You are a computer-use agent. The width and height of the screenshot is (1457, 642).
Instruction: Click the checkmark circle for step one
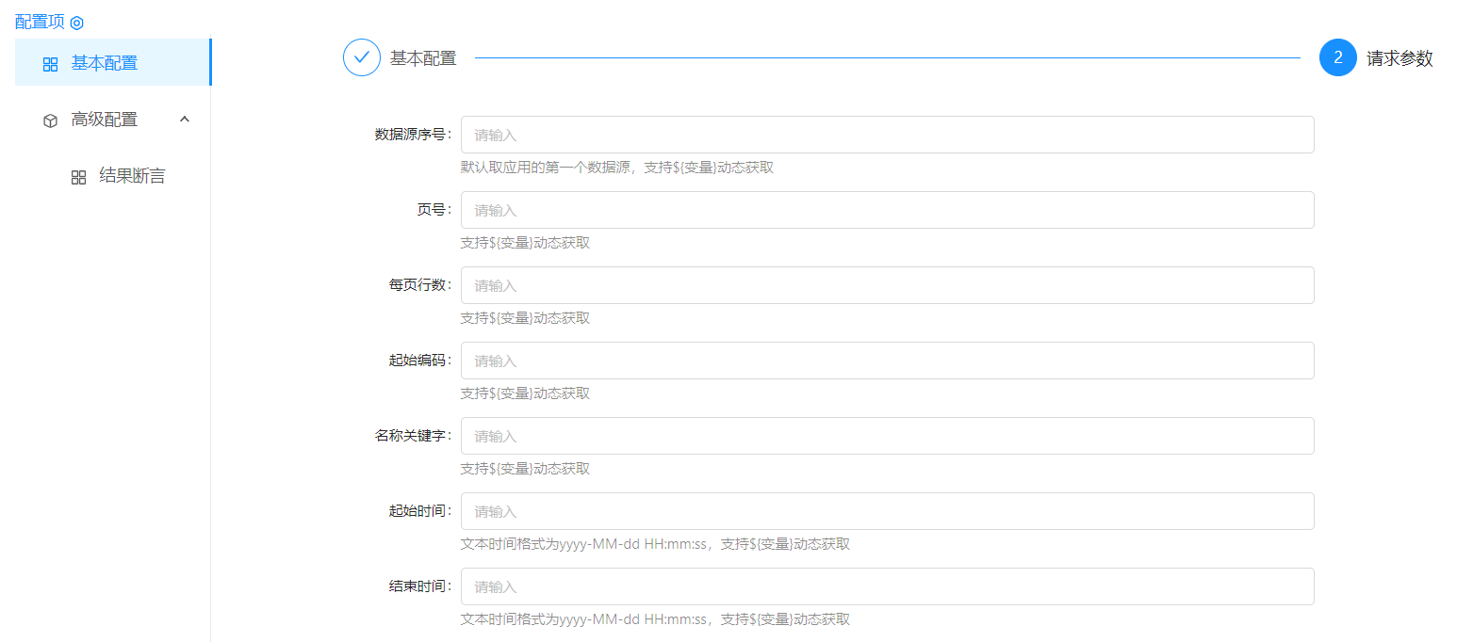coord(361,57)
